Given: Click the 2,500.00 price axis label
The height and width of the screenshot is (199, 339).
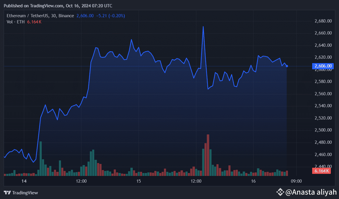Looking at the screenshot, I should (x=323, y=130).
